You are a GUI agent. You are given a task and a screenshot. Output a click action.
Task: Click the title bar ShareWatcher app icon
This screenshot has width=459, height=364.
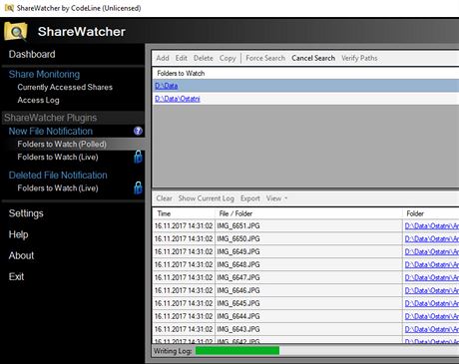9,8
